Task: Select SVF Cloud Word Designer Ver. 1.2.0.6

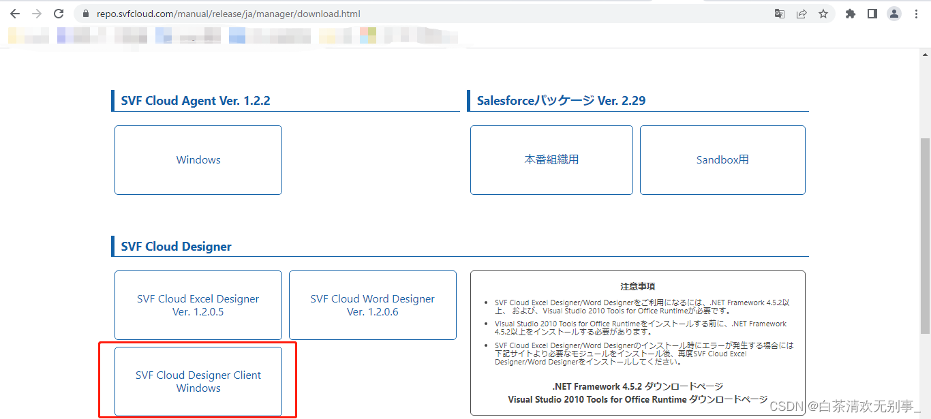Action: [x=373, y=305]
